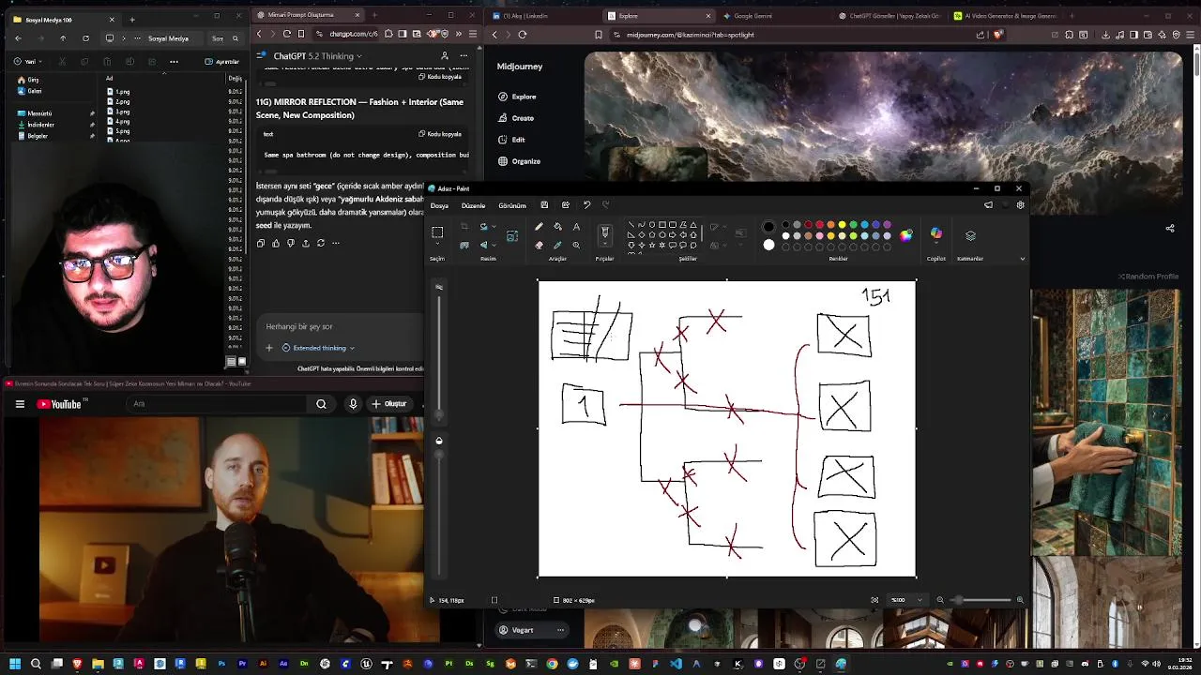Select the Pencil tool in Paint
The image size is (1201, 675).
[x=539, y=227]
